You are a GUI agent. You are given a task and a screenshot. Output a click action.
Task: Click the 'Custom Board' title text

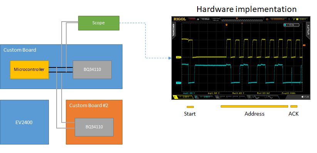click(x=20, y=50)
